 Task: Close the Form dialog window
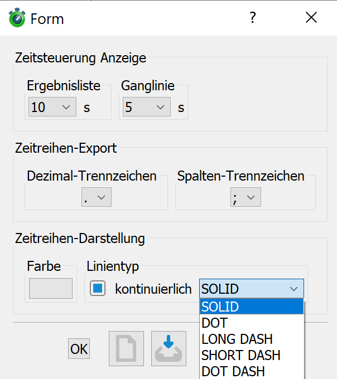(311, 18)
